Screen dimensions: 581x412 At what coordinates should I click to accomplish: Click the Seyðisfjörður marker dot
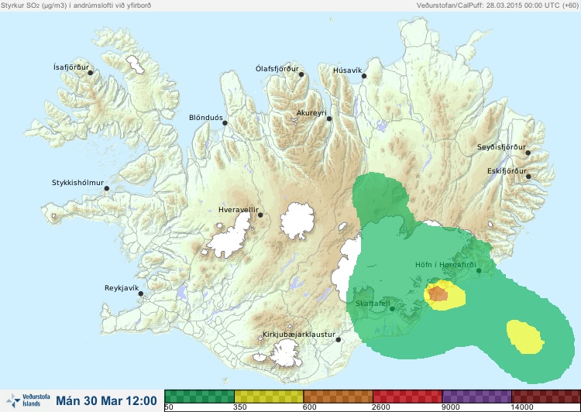click(x=528, y=153)
